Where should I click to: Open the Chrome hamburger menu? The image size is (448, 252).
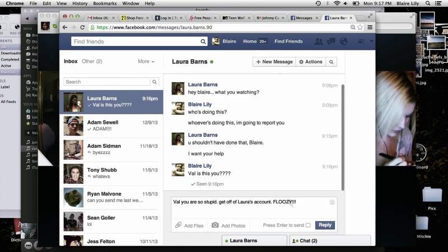click(370, 27)
